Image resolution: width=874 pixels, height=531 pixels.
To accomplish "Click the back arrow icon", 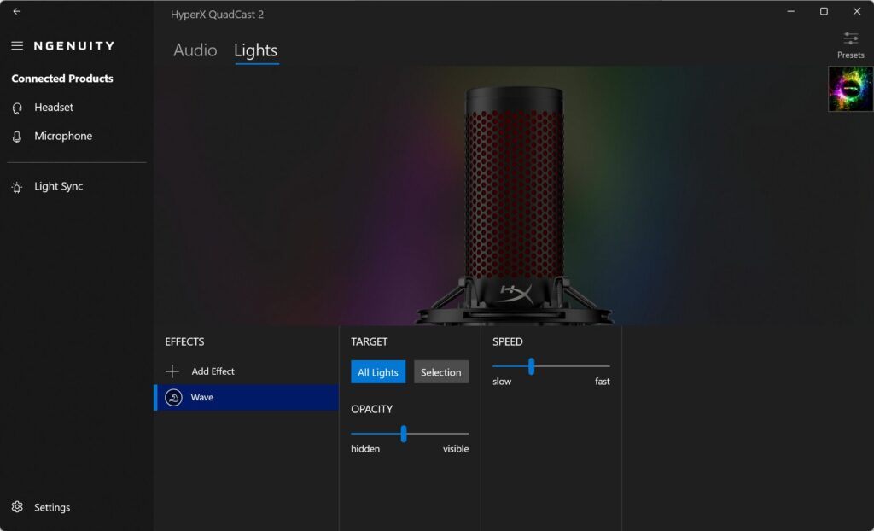I will pos(17,11).
